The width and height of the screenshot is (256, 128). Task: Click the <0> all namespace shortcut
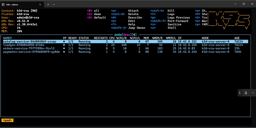(x=93, y=11)
